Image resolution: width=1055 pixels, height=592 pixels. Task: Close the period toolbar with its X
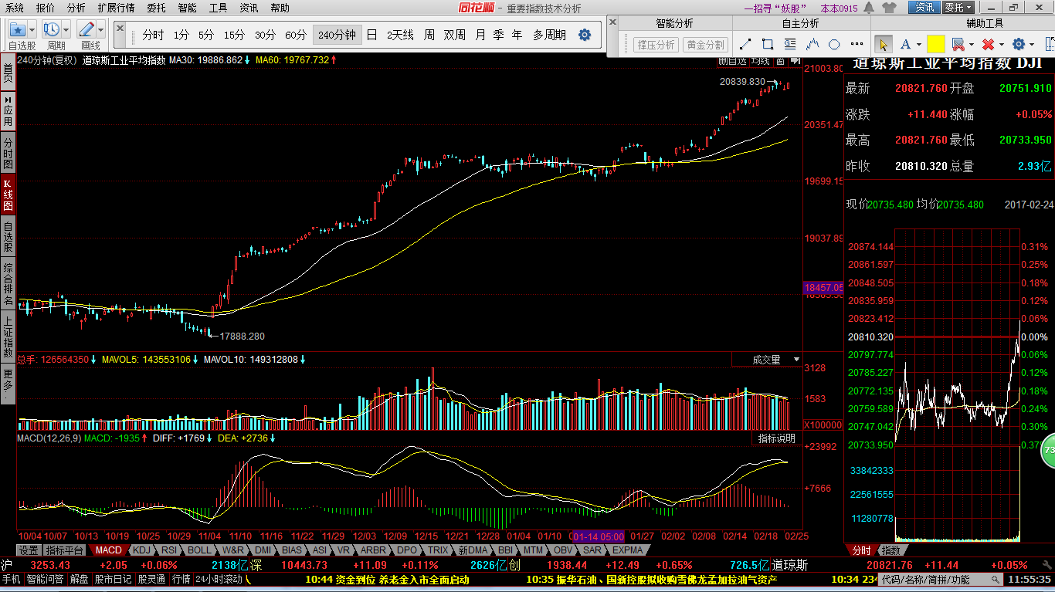(x=120, y=27)
